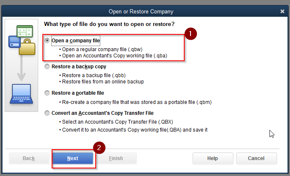Select the Open a company file radio button

47,40
